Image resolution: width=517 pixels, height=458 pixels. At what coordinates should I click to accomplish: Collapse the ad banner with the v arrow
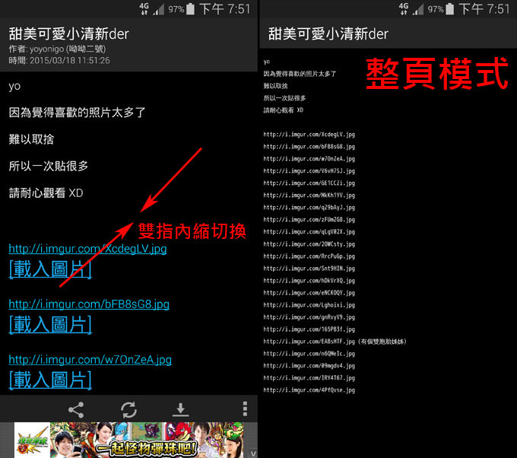(253, 452)
